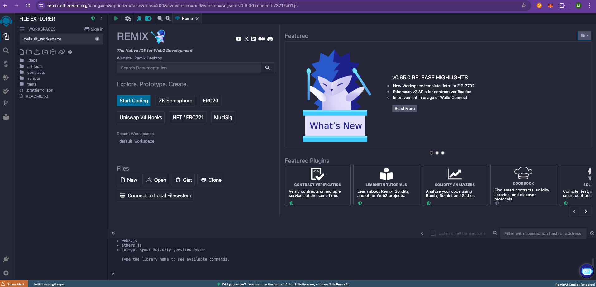Select first featured carousel dot
The width and height of the screenshot is (596, 287).
click(x=432, y=153)
